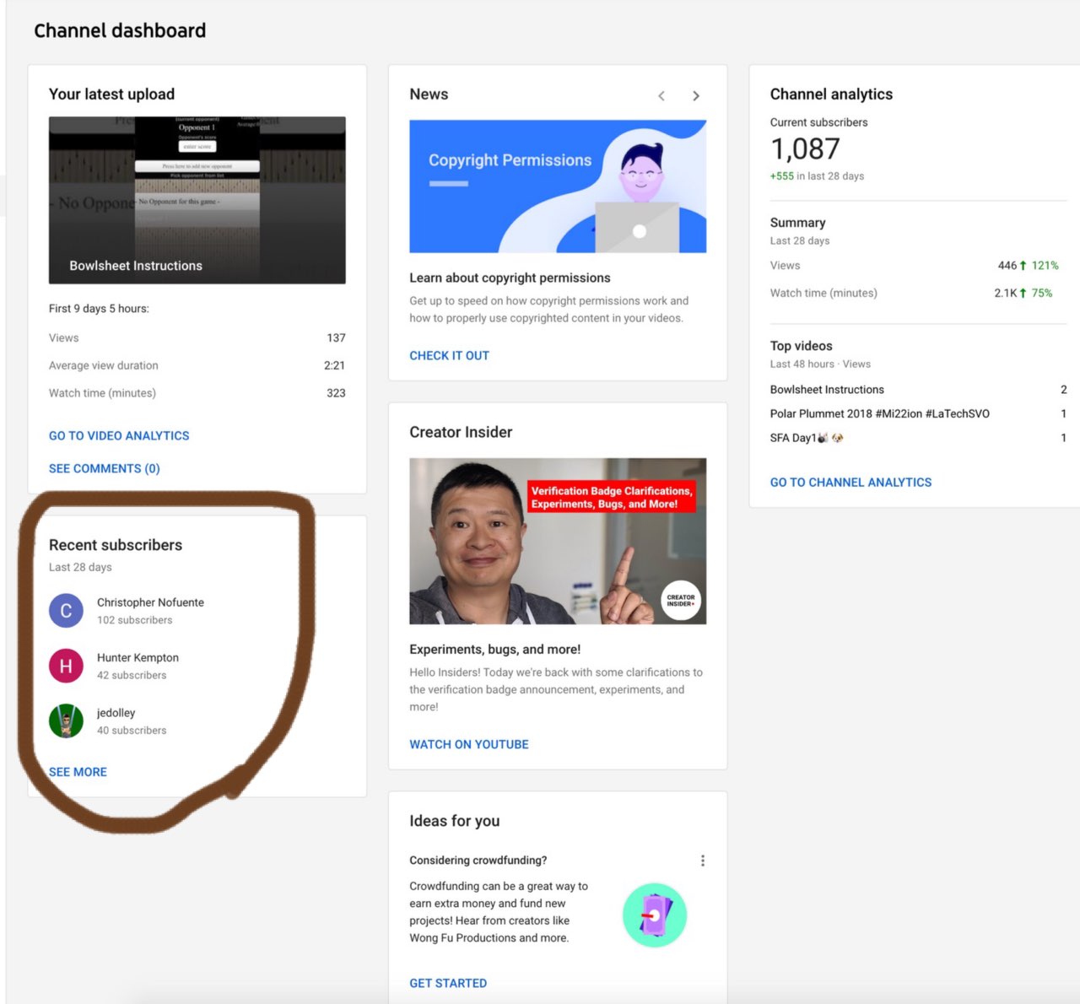Screen dimensions: 1080x1004
Task: Click the jedolley subscriber name
Action: 116,713
